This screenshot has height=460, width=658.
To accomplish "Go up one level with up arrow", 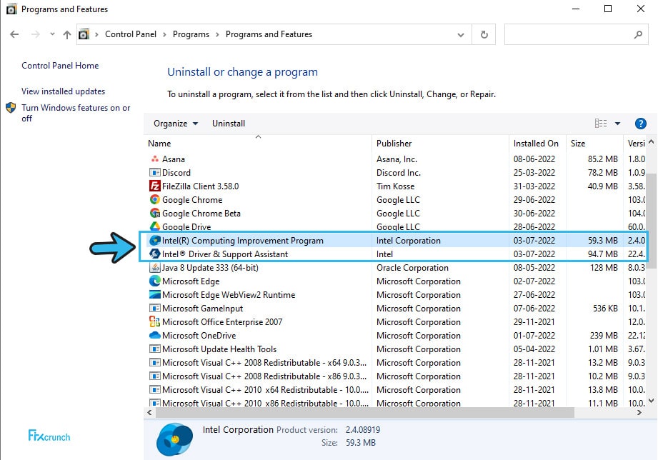I will (x=66, y=34).
